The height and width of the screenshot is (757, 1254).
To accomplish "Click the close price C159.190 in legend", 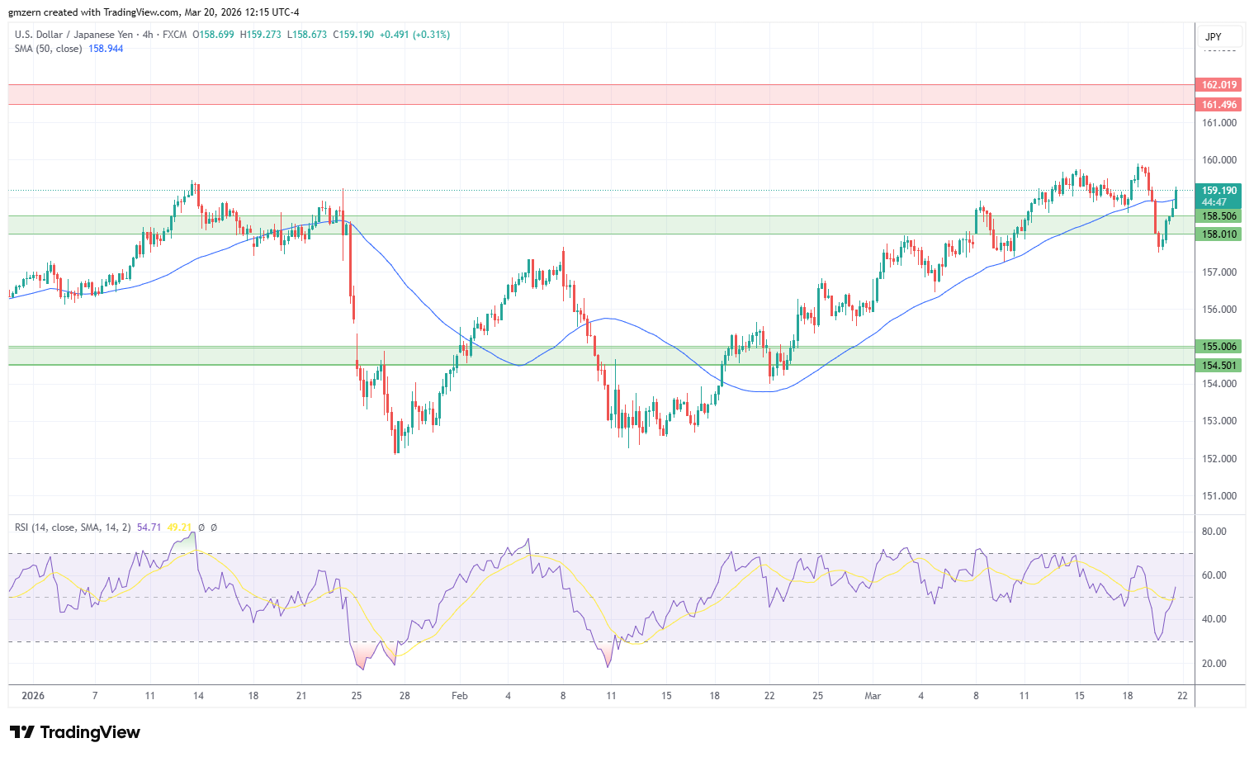I will pos(353,35).
